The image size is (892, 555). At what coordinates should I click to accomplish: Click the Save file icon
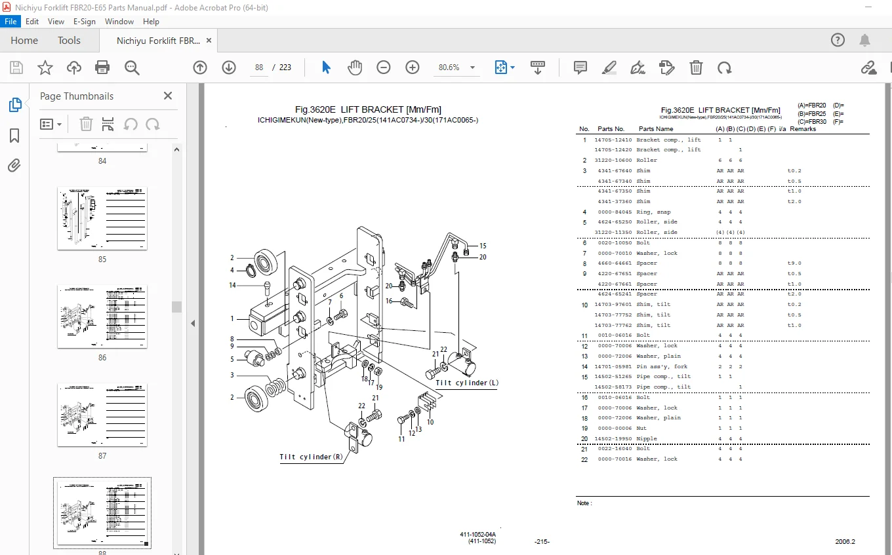pos(16,67)
